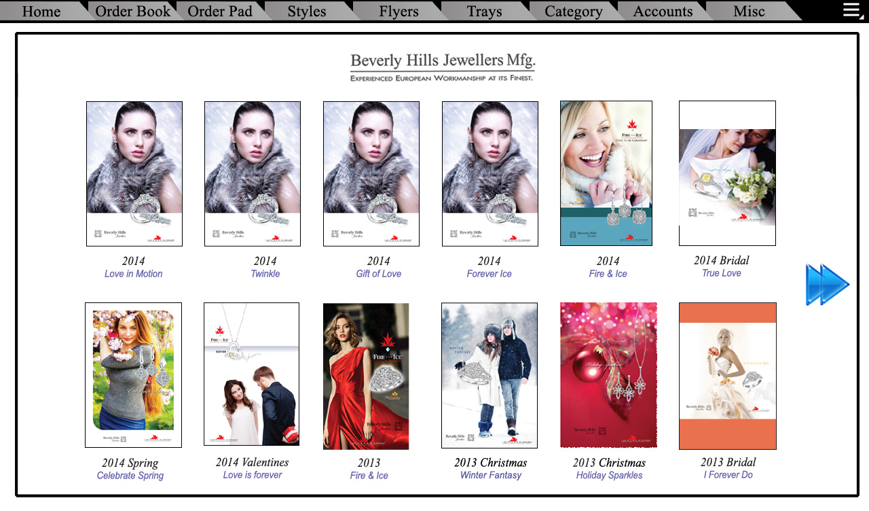Open the Celebrate Spring link
The image size is (869, 511).
(130, 476)
